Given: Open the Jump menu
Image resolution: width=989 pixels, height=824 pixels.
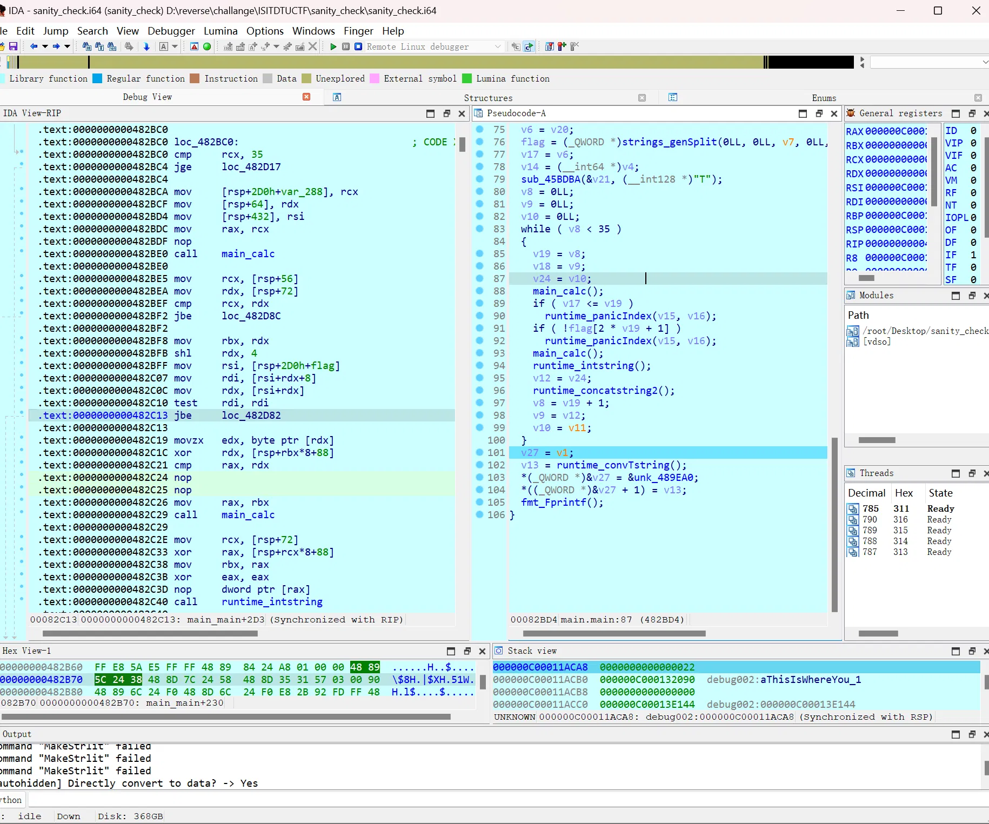Looking at the screenshot, I should [56, 31].
